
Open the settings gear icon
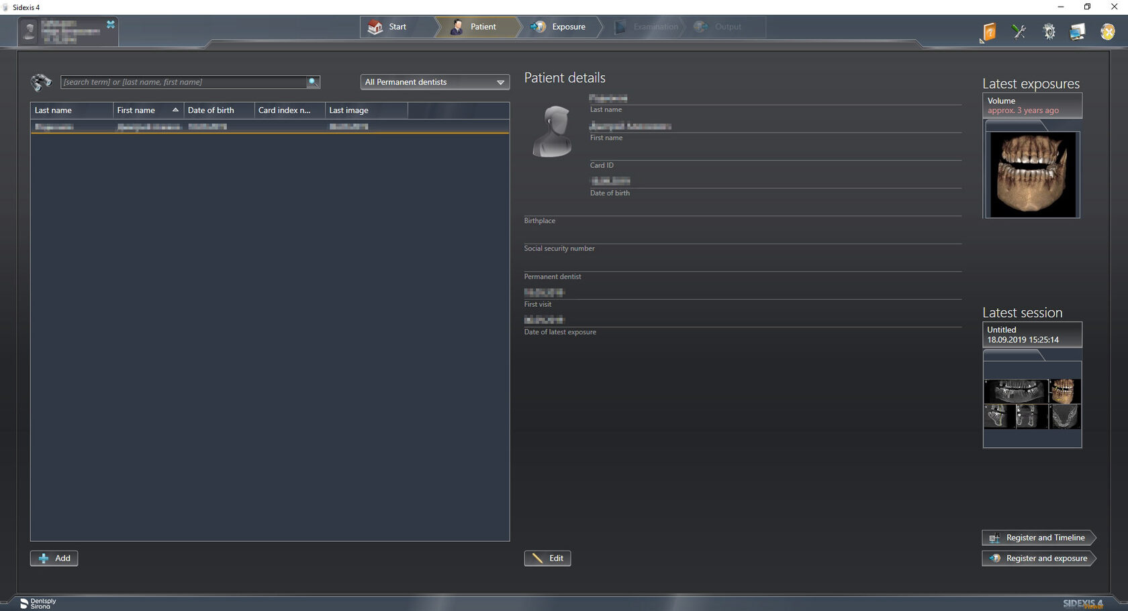pos(1049,32)
